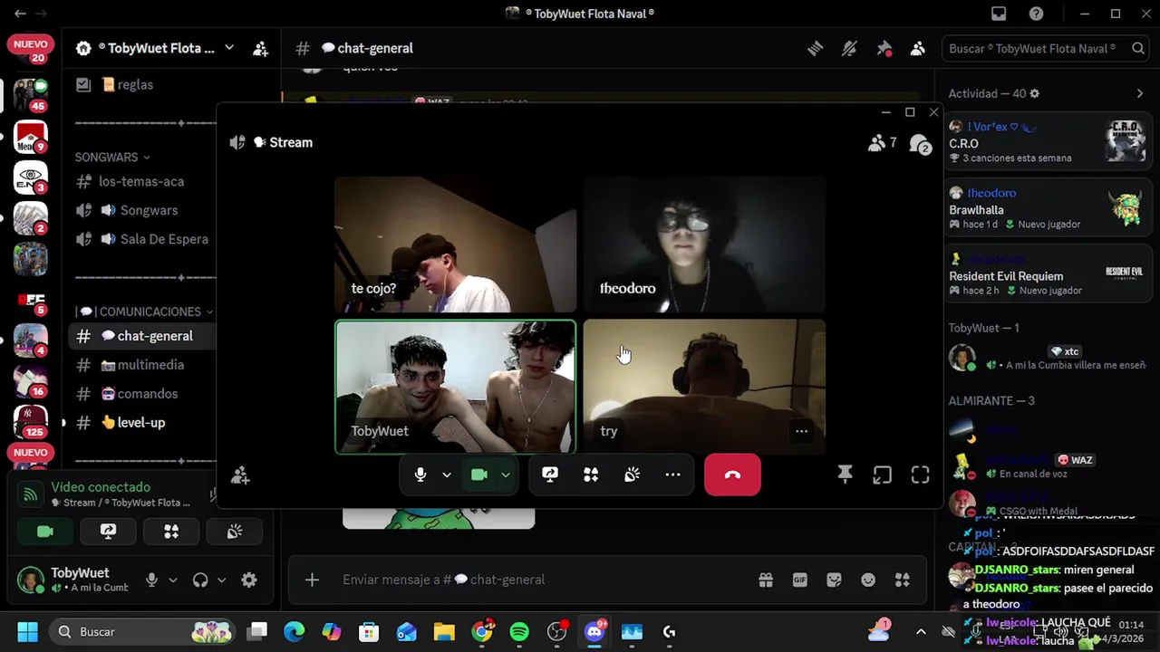The image size is (1160, 652).
Task: Enter full screen in the call window
Action: [920, 475]
